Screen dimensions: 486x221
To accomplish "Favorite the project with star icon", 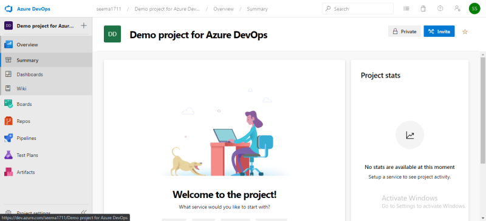I will click(465, 31).
